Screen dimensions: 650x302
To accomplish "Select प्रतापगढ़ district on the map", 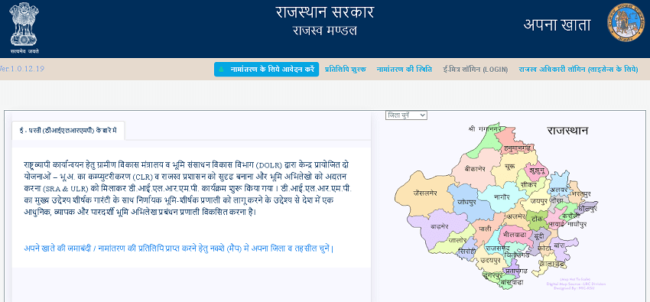I will pyautogui.click(x=516, y=271).
